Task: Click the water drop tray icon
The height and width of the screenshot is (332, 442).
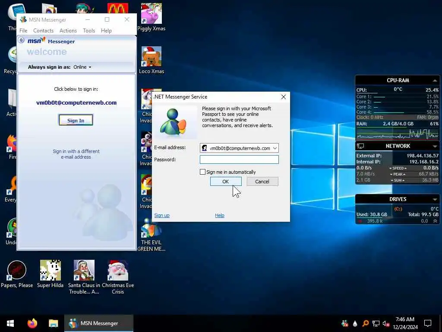Action: (355, 323)
